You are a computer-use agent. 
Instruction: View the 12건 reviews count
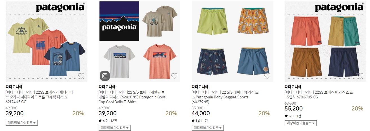click(114, 121)
